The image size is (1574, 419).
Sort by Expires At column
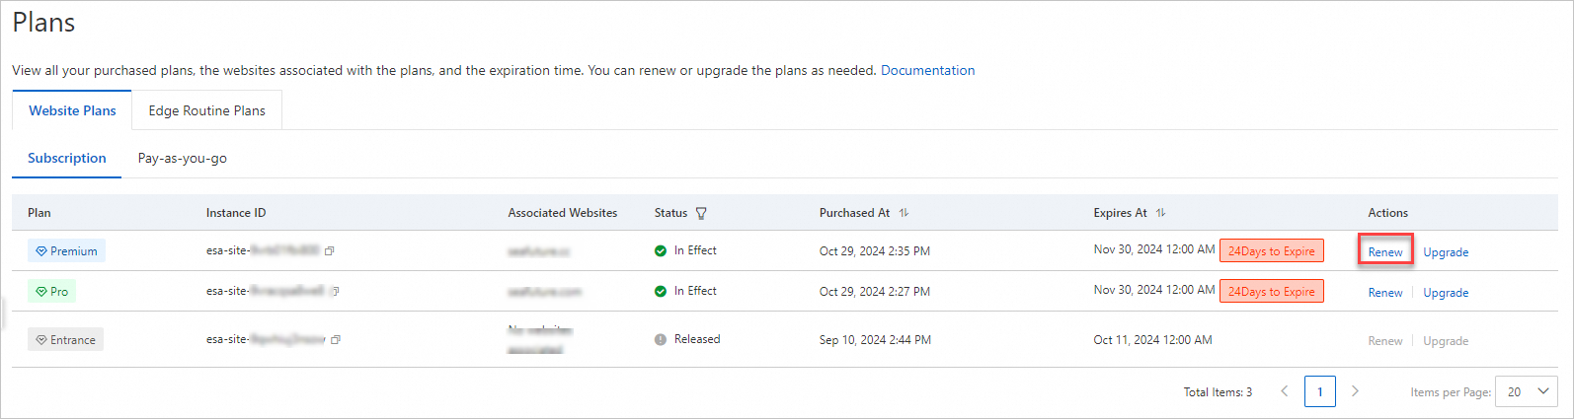point(1160,213)
